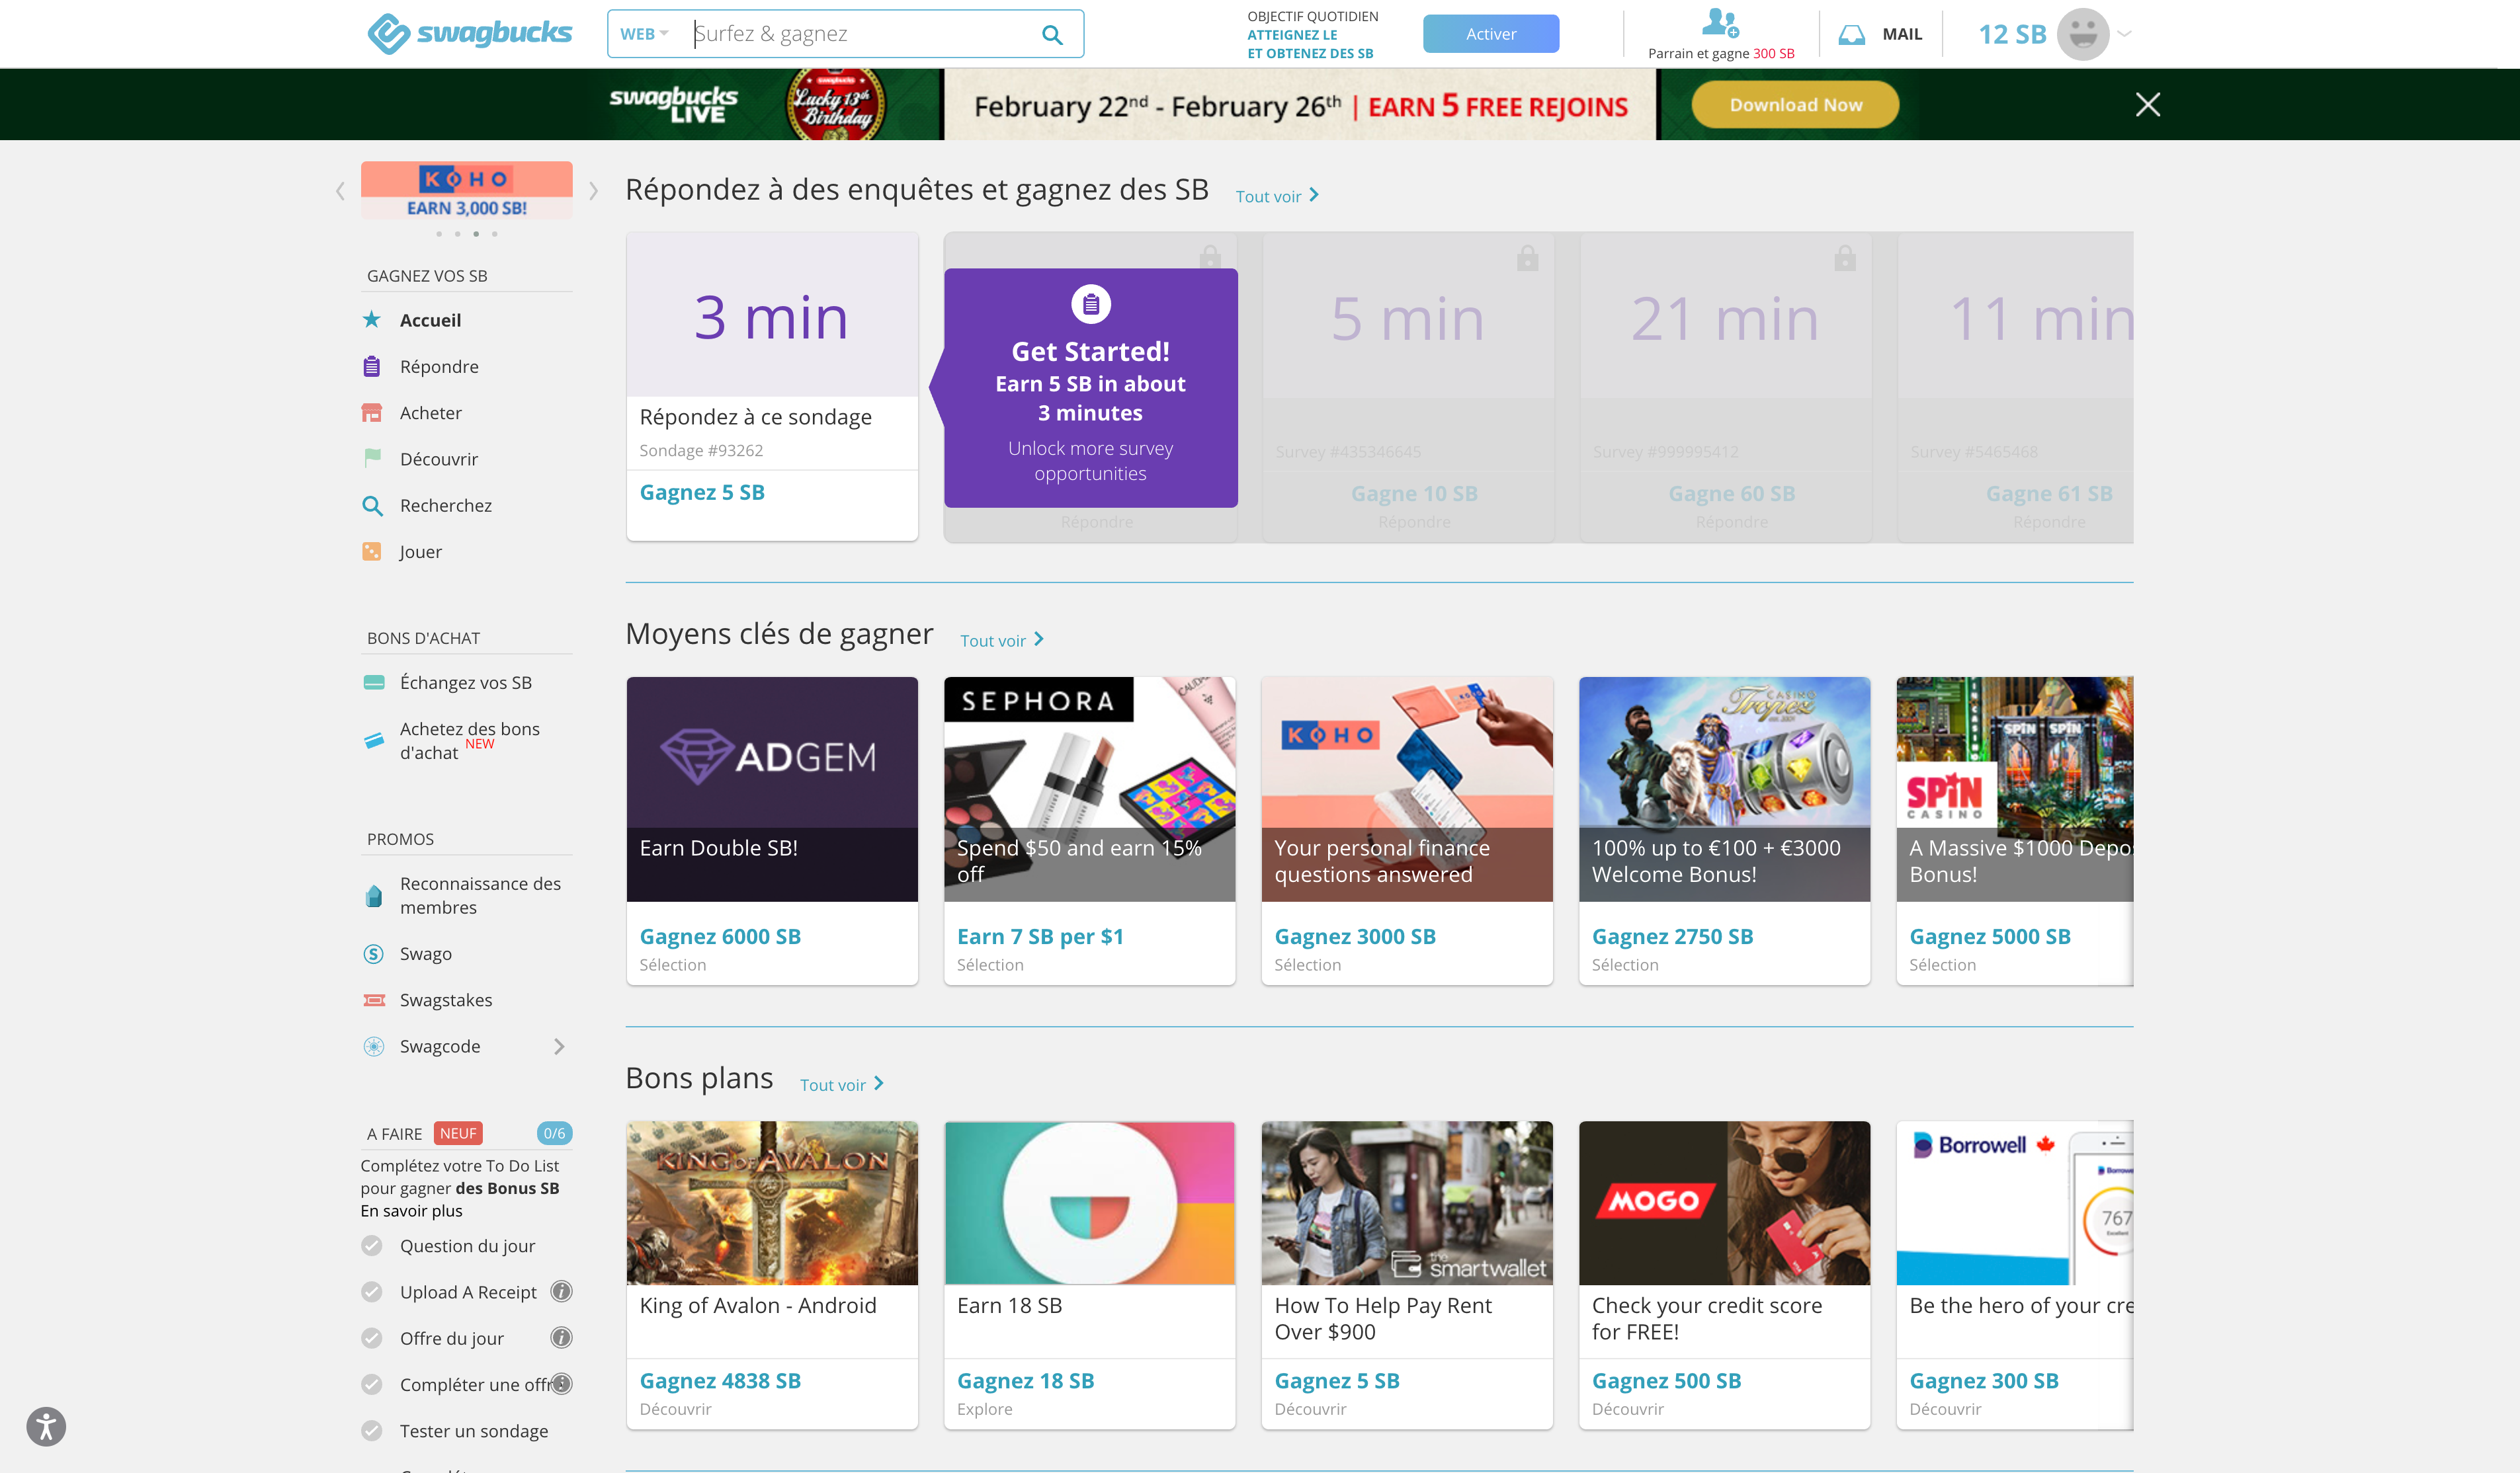2520x1473 pixels.
Task: Open Tout voir for Moyens clés de gagner
Action: tap(1002, 639)
